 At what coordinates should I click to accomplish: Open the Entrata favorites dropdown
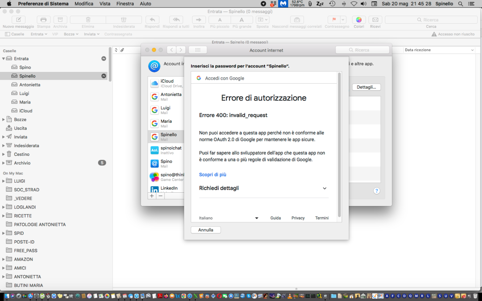pos(39,34)
